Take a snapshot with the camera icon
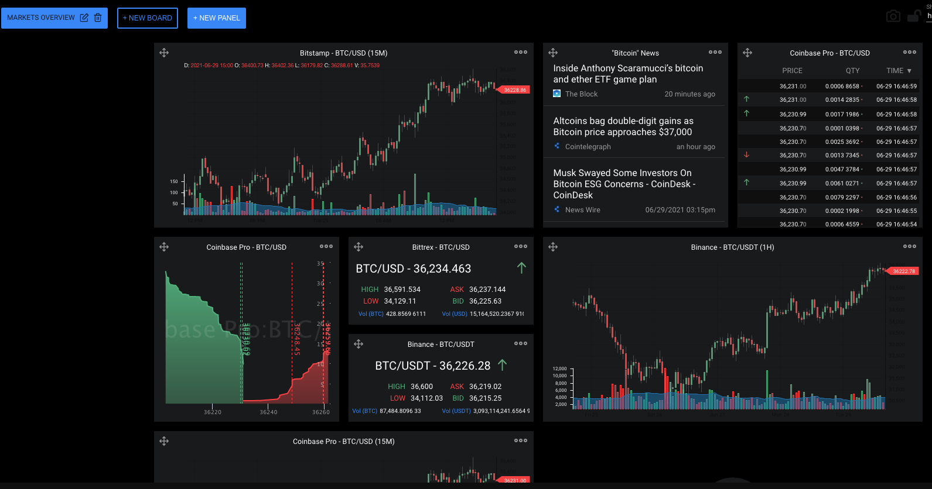 pos(893,16)
